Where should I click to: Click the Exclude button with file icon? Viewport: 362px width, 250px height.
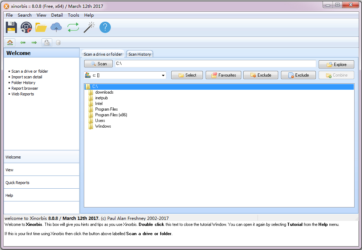tap(298, 75)
